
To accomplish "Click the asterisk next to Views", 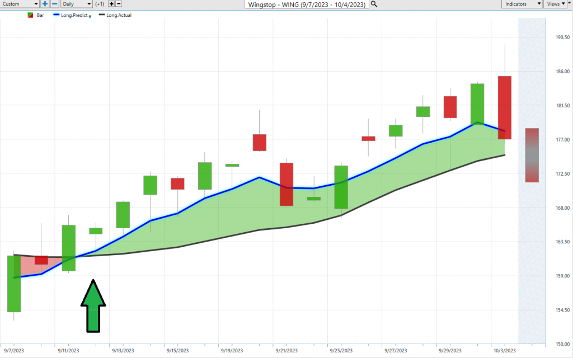I will click(569, 3).
